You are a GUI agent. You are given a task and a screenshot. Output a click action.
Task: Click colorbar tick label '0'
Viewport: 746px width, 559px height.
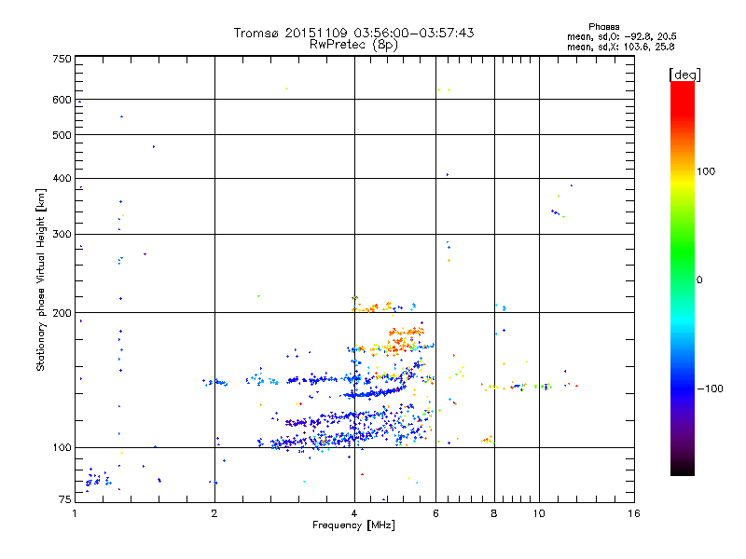coord(699,280)
